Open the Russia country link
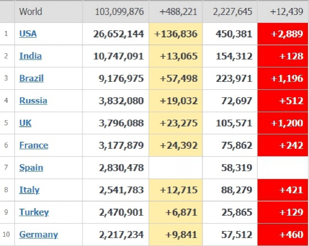This screenshot has height=246, width=309. [x=33, y=101]
